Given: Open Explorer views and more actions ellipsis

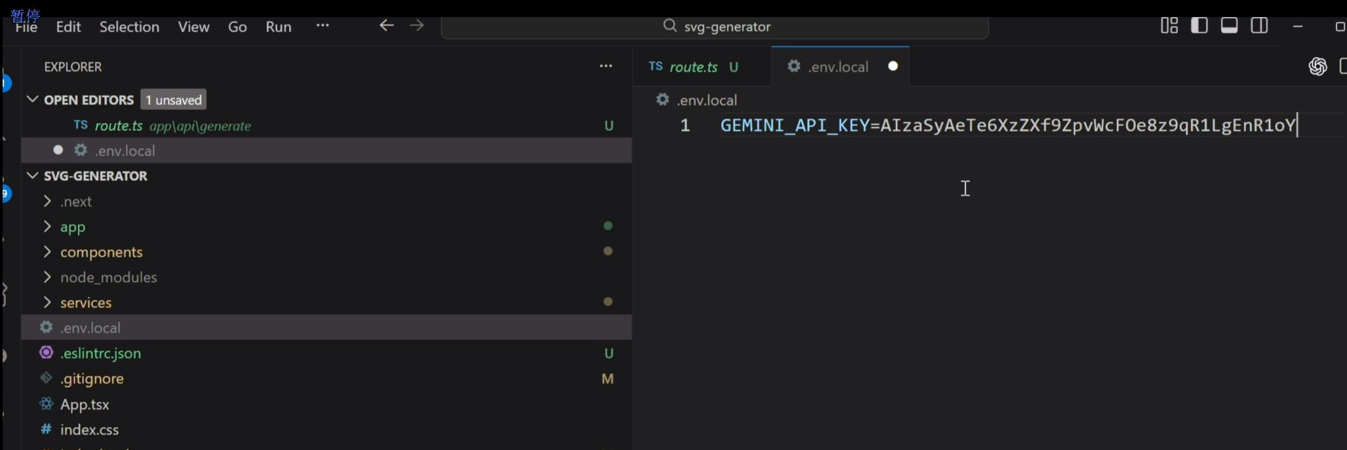Looking at the screenshot, I should pyautogui.click(x=606, y=66).
